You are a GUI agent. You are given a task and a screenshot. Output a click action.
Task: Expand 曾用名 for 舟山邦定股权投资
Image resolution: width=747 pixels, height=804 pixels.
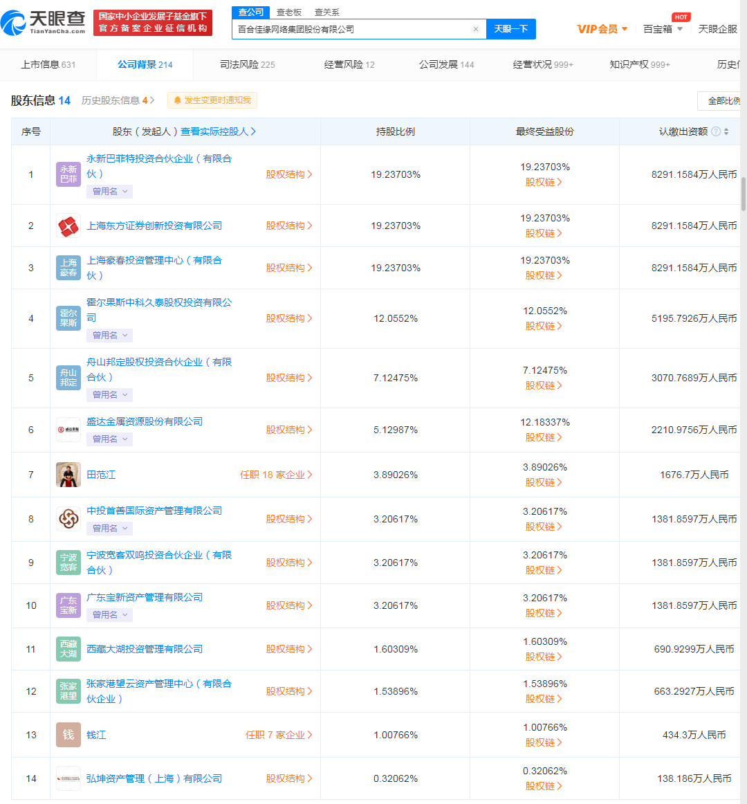tap(110, 395)
